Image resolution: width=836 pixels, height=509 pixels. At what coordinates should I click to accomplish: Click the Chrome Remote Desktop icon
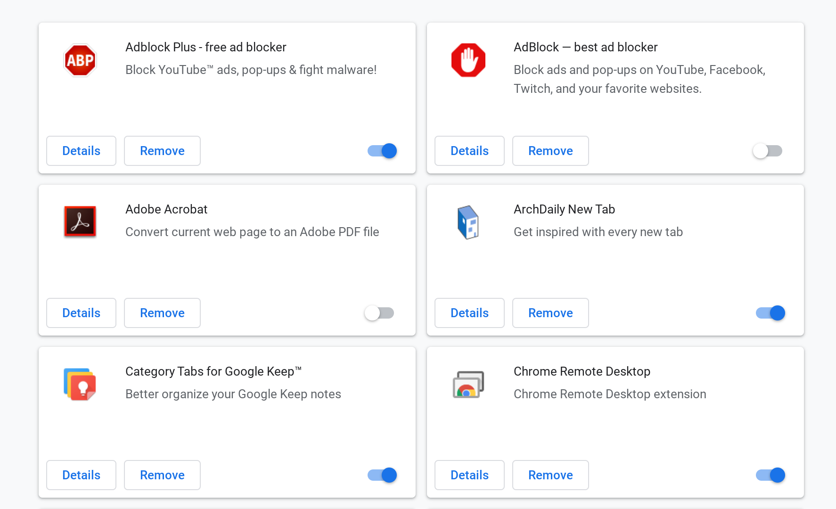click(x=468, y=384)
